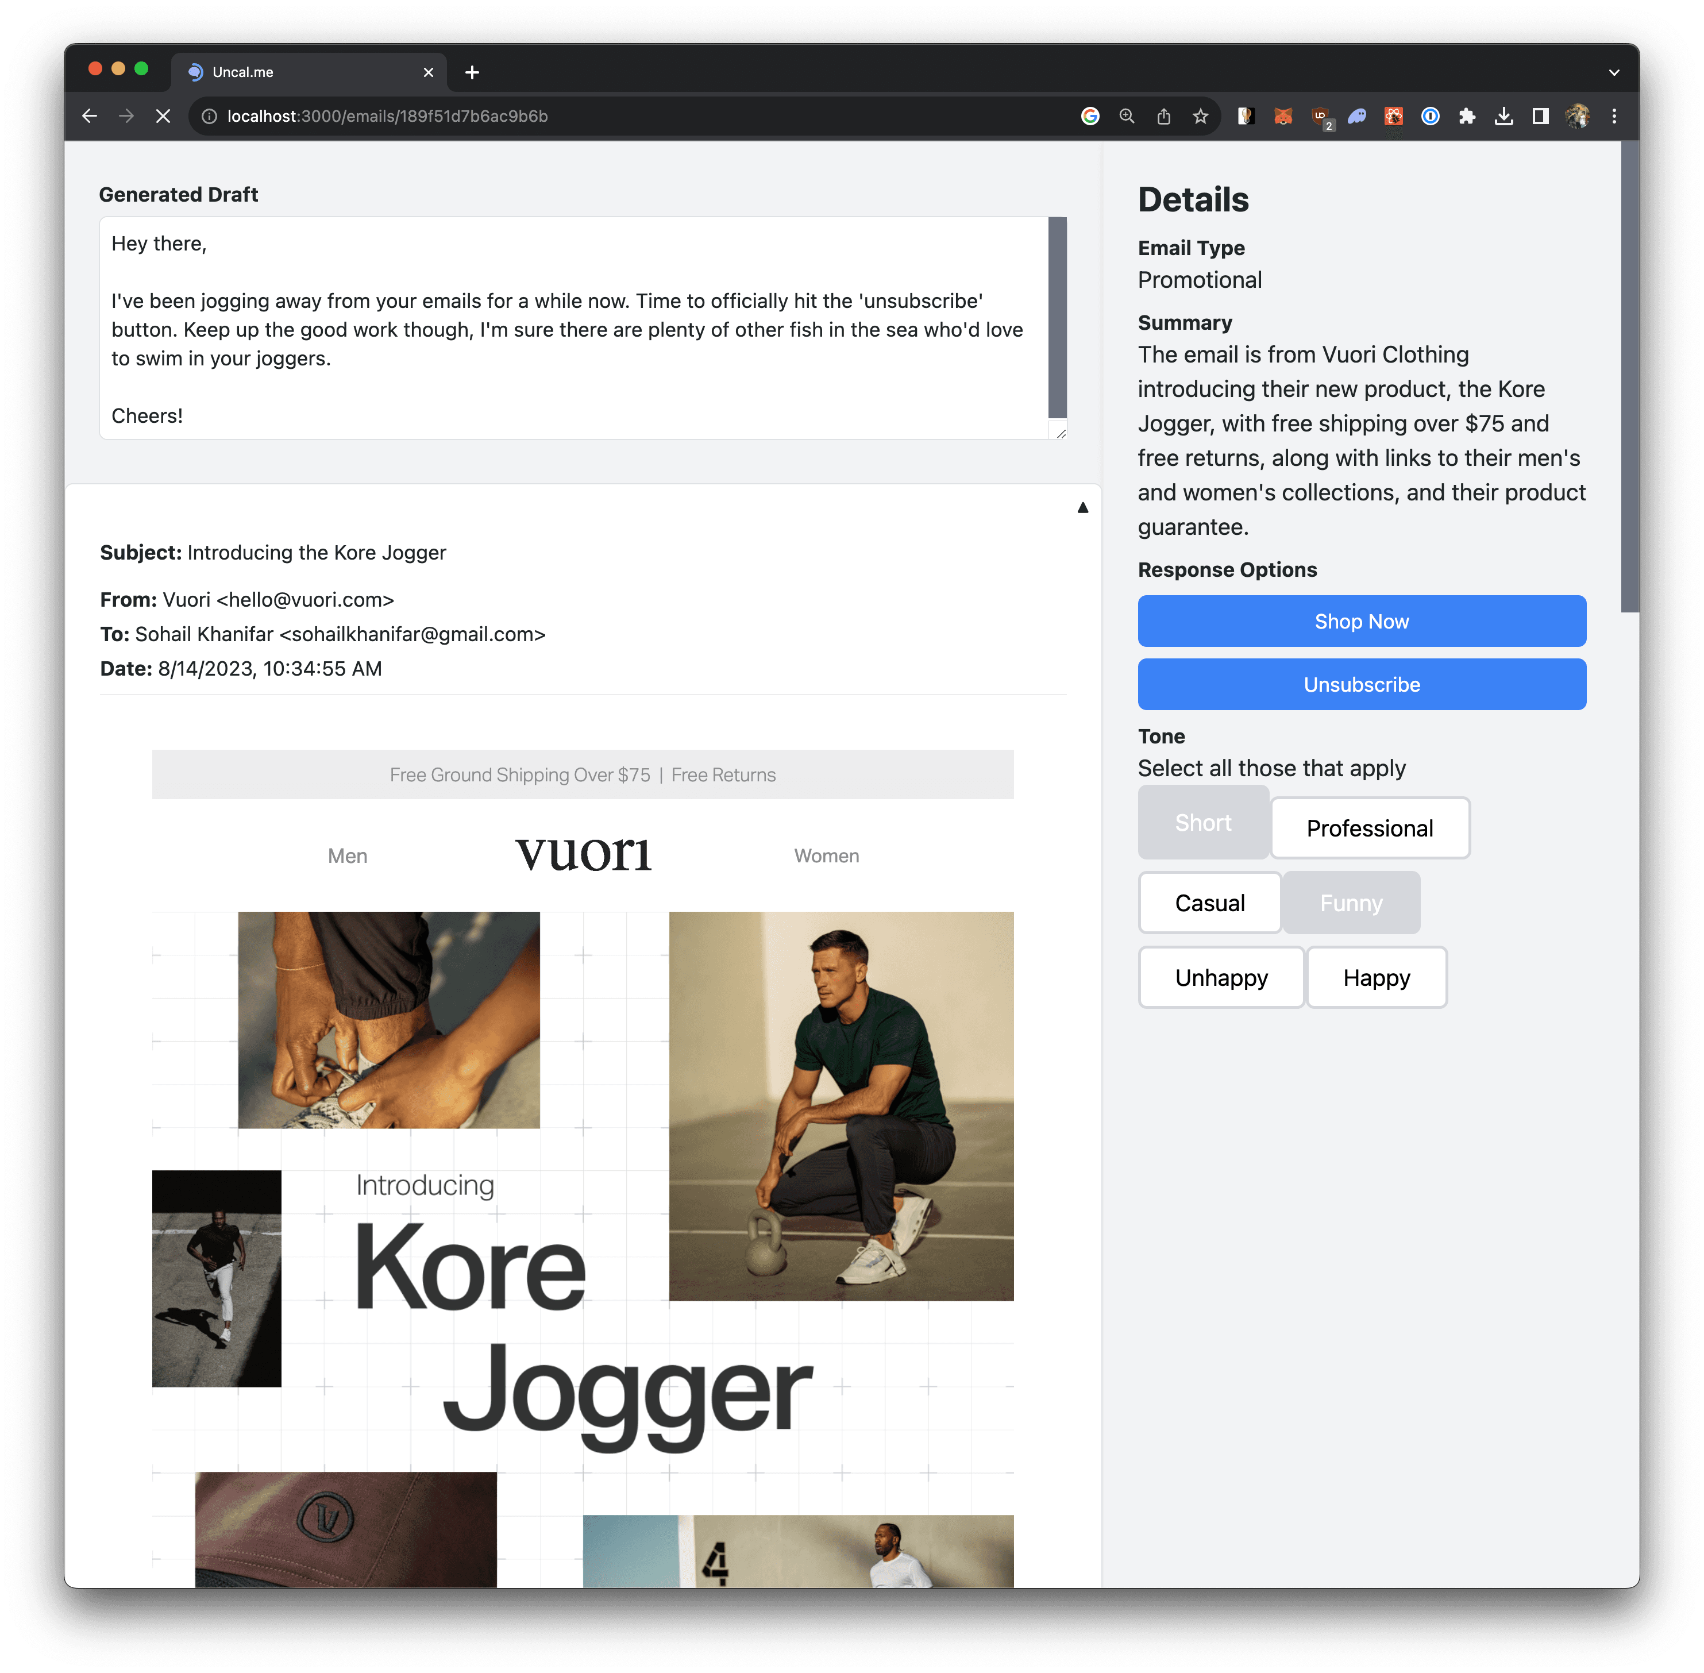Select the Happy tone option
Screen dimensions: 1704x1673
click(1376, 977)
